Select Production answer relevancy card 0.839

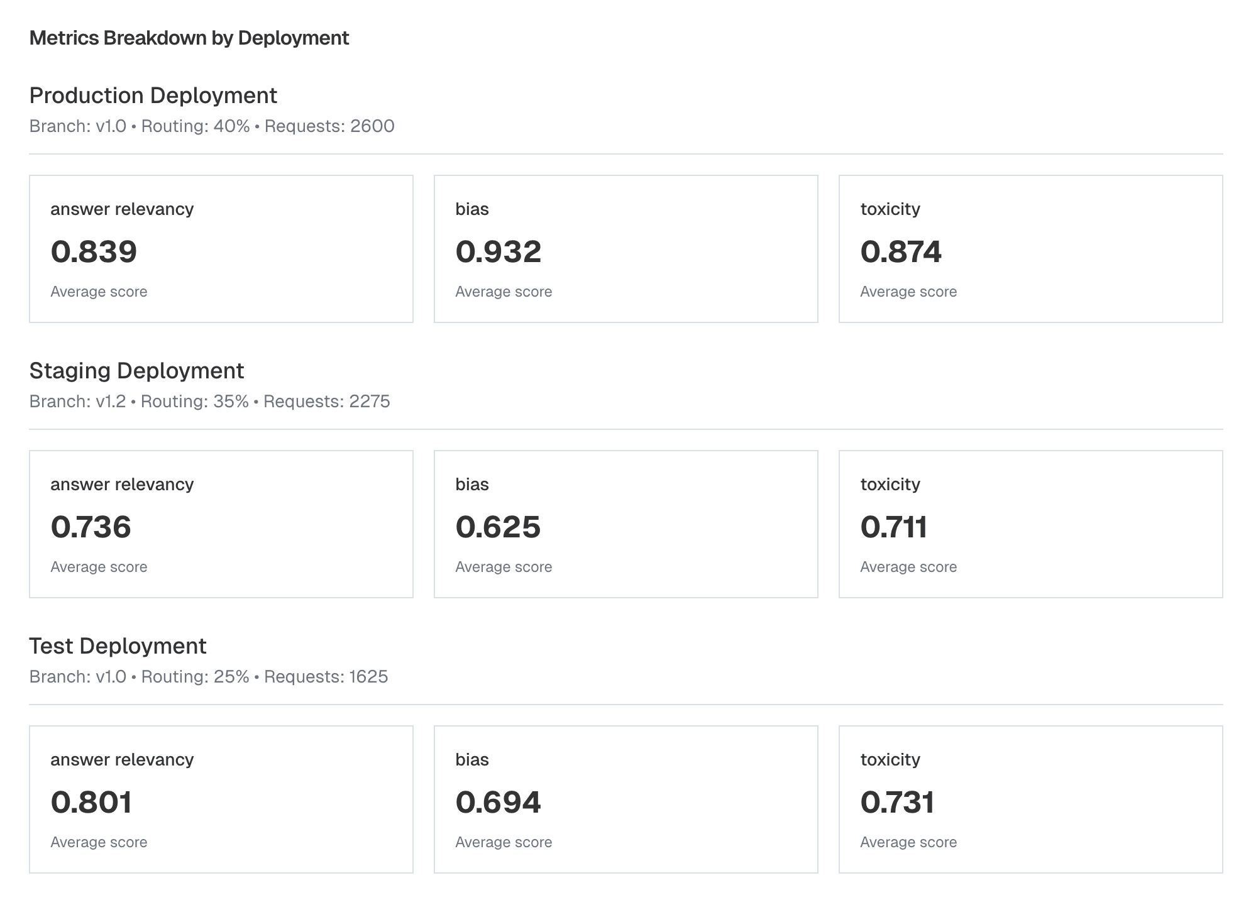point(221,249)
